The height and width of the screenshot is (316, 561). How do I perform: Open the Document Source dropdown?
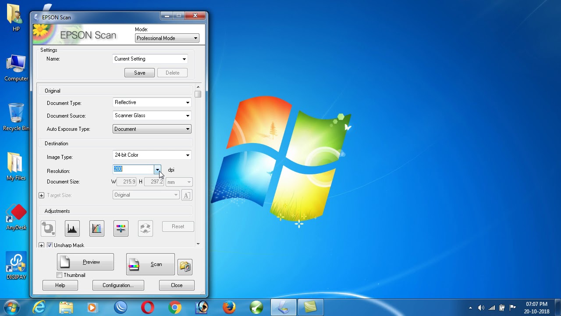point(152,116)
